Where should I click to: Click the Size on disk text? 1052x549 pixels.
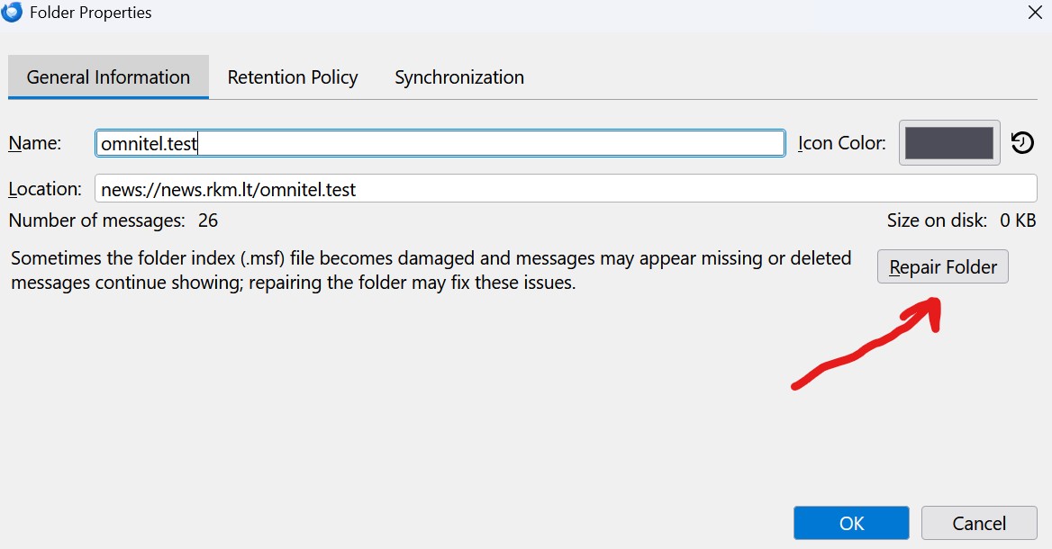coord(961,220)
